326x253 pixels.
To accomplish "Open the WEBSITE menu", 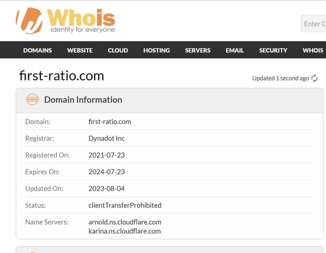I will tap(80, 50).
